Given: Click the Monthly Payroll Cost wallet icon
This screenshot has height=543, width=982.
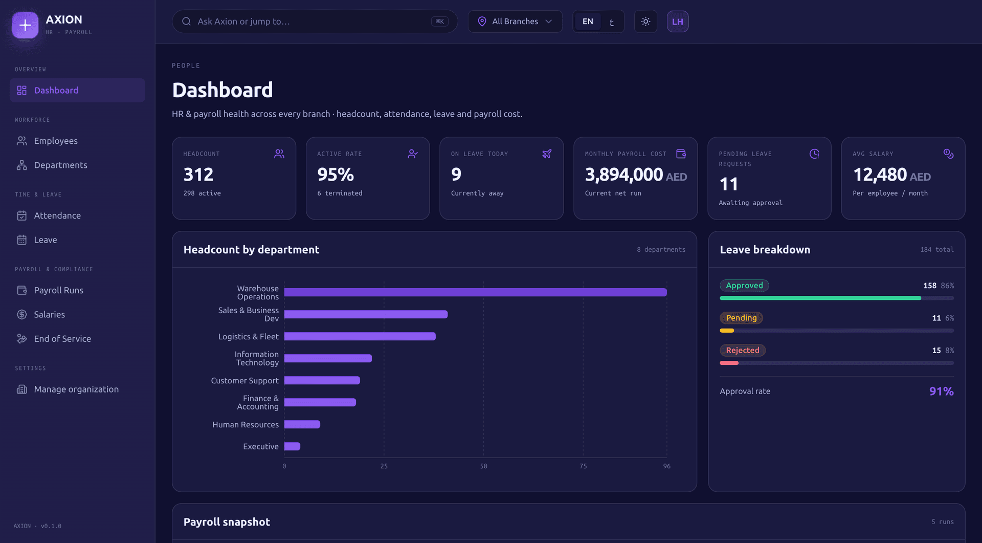Looking at the screenshot, I should (681, 154).
